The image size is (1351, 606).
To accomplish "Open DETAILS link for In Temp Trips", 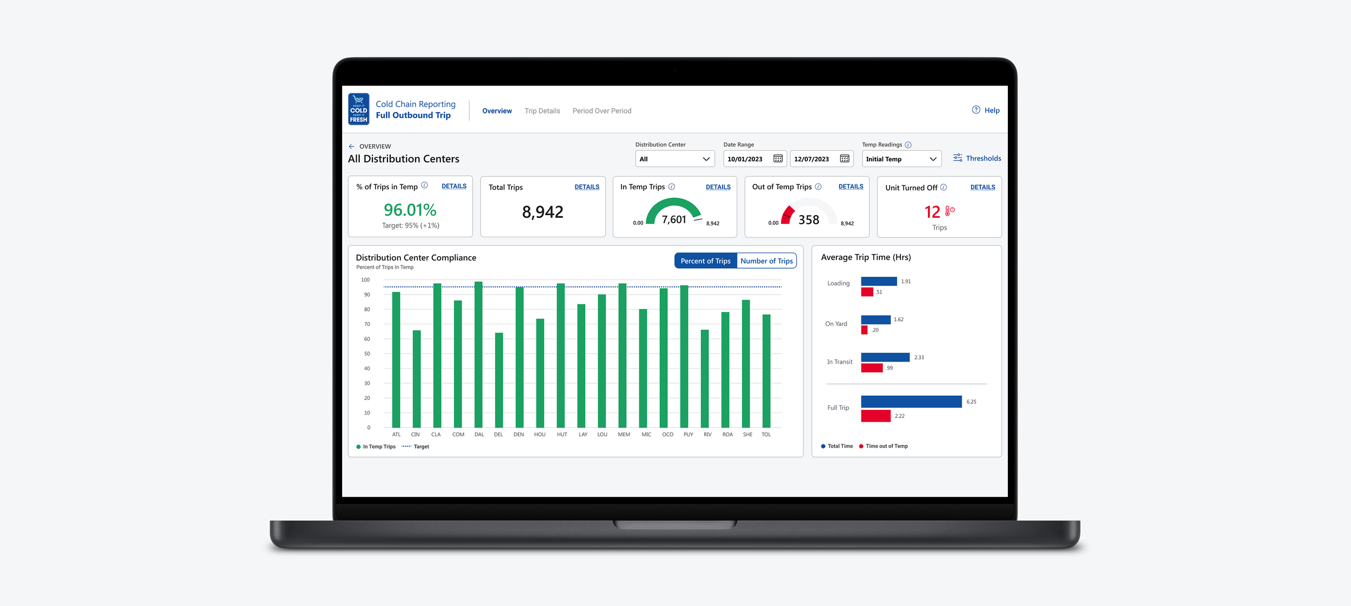I will click(718, 187).
